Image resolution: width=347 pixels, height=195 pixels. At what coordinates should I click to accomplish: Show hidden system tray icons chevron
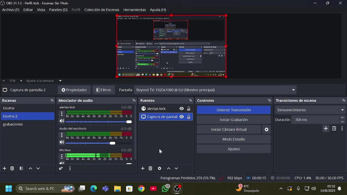[x=281, y=188]
